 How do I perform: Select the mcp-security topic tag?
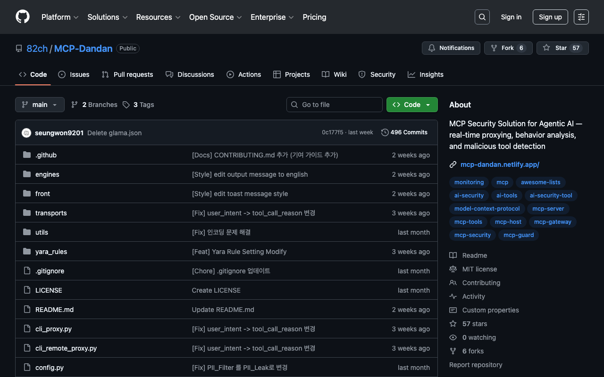[x=472, y=235]
